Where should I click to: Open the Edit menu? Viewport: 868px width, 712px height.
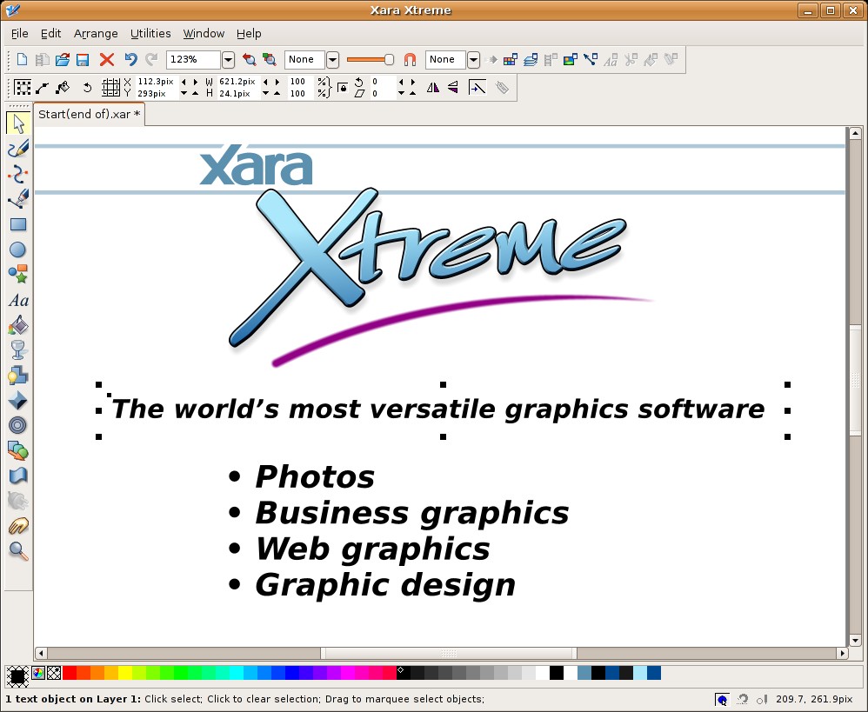point(51,33)
